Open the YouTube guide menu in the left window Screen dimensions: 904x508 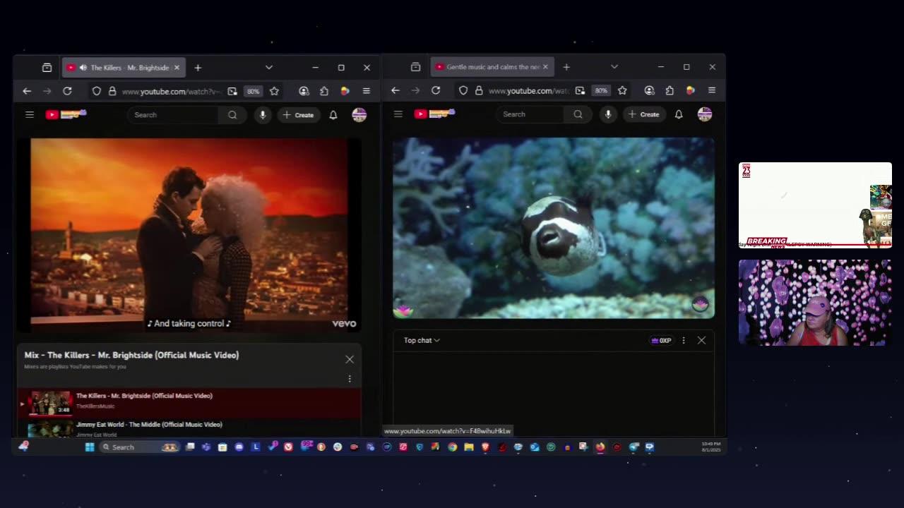[30, 114]
